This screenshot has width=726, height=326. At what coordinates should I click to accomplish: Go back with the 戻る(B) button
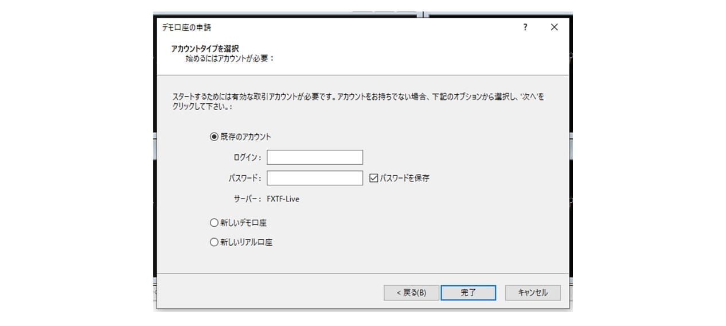click(x=411, y=292)
